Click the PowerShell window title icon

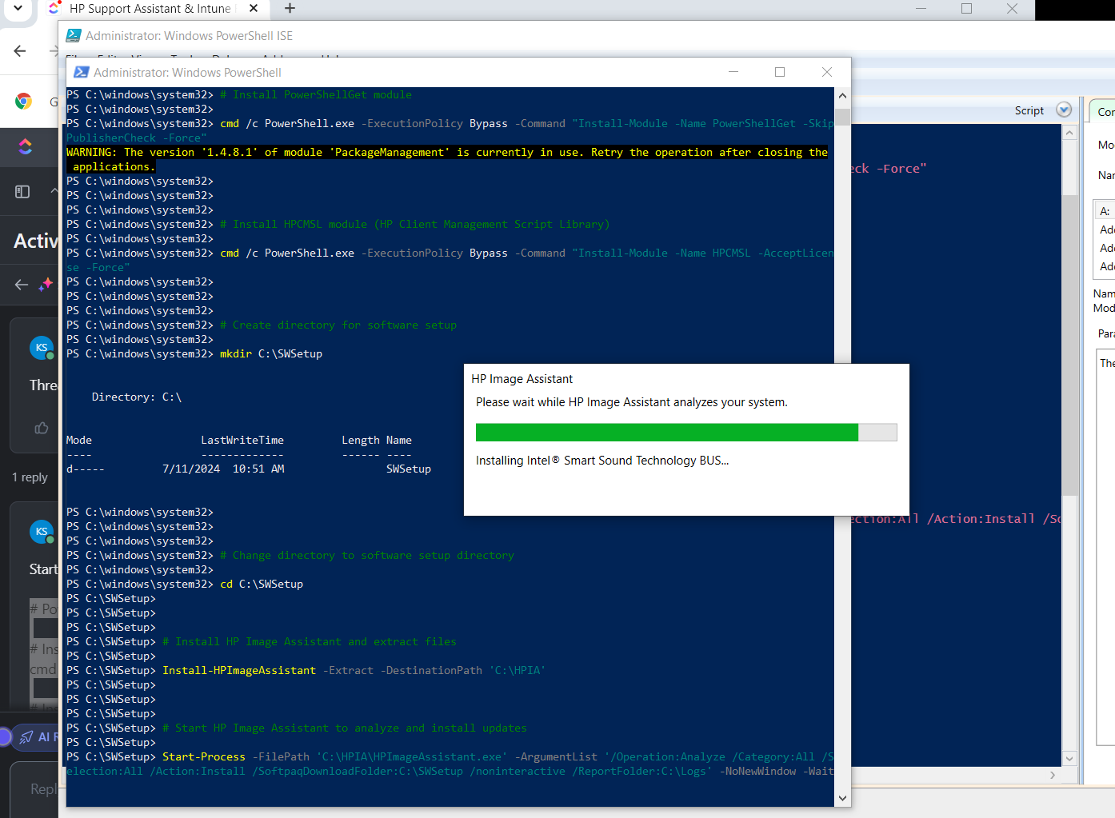pos(81,72)
